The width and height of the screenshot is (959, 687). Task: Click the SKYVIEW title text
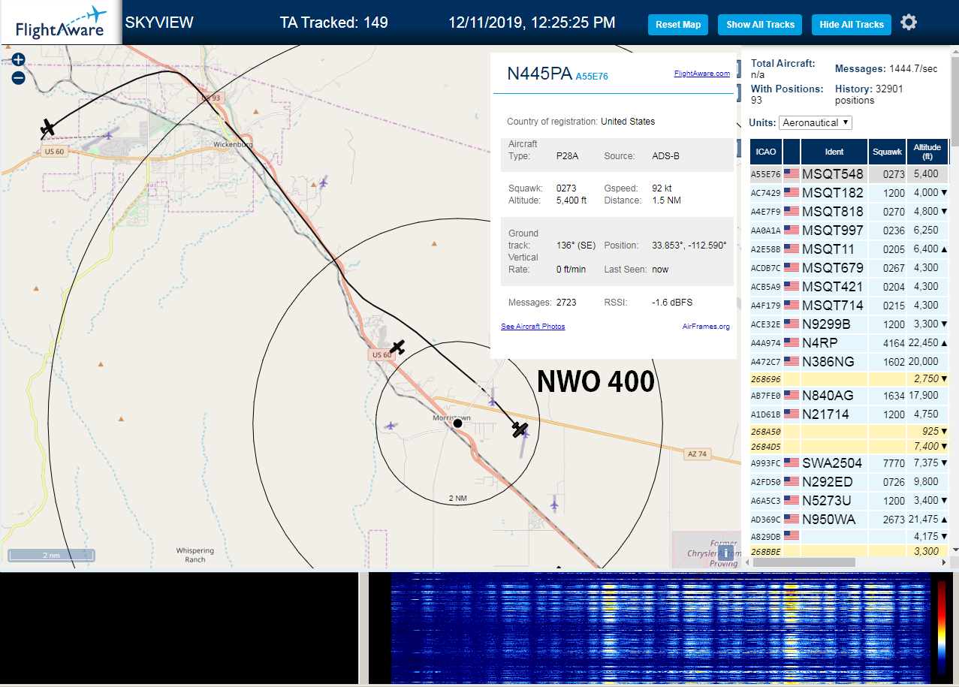[x=159, y=23]
